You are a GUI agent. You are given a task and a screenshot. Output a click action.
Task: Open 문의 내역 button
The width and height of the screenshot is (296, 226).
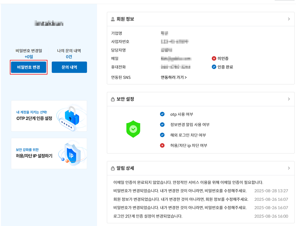click(x=69, y=67)
